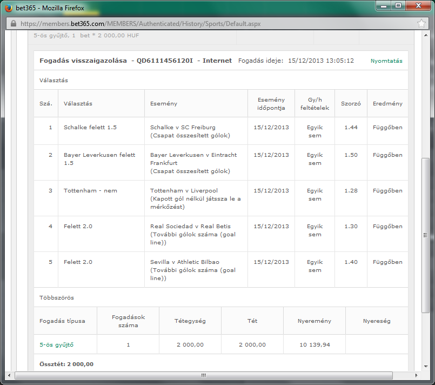
Task: Click the bet365 URL in address bar
Action: pos(140,24)
